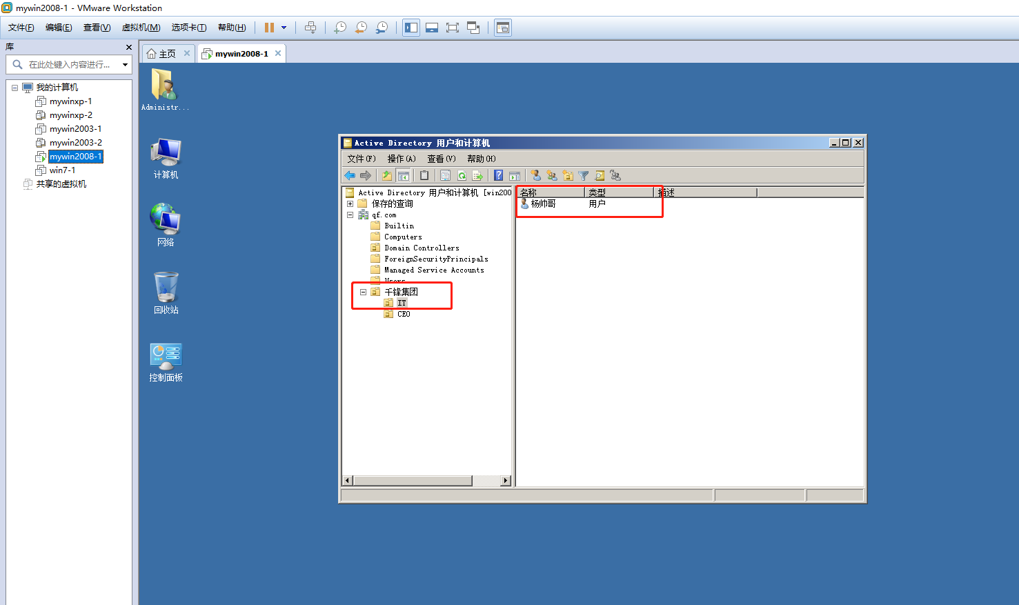Select the Domain Controllers OU
Screen dimensions: 1019x605
pyautogui.click(x=422, y=248)
